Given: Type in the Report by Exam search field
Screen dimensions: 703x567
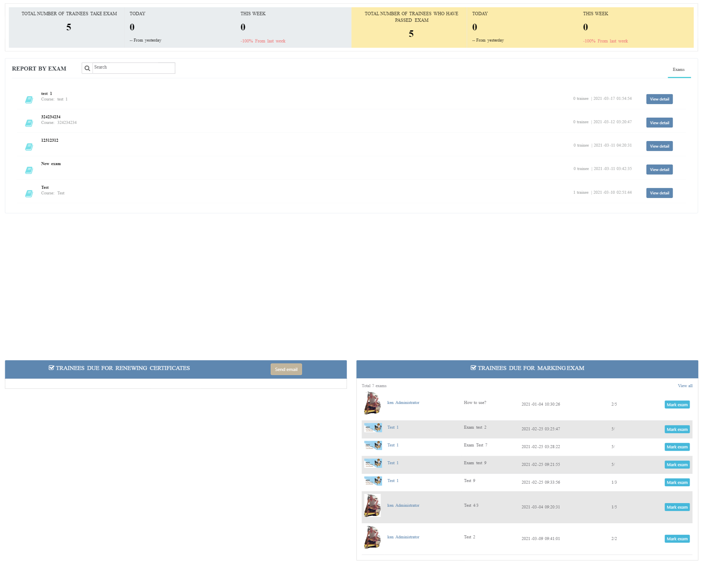Looking at the screenshot, I should pyautogui.click(x=133, y=68).
